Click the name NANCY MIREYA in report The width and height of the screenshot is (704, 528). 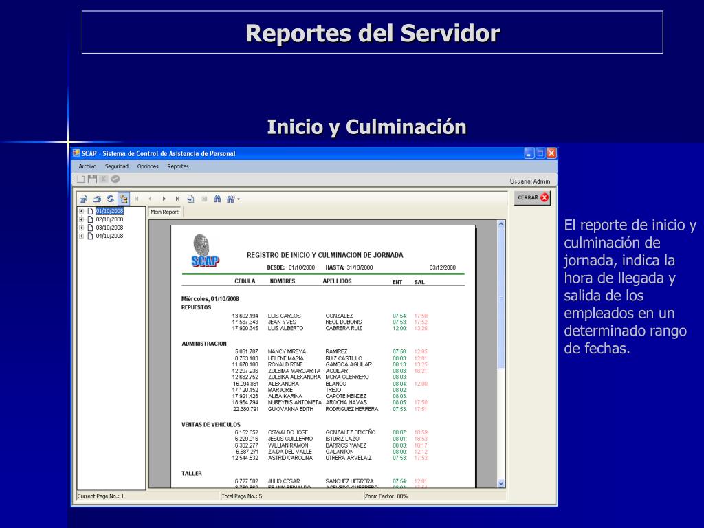(x=287, y=351)
